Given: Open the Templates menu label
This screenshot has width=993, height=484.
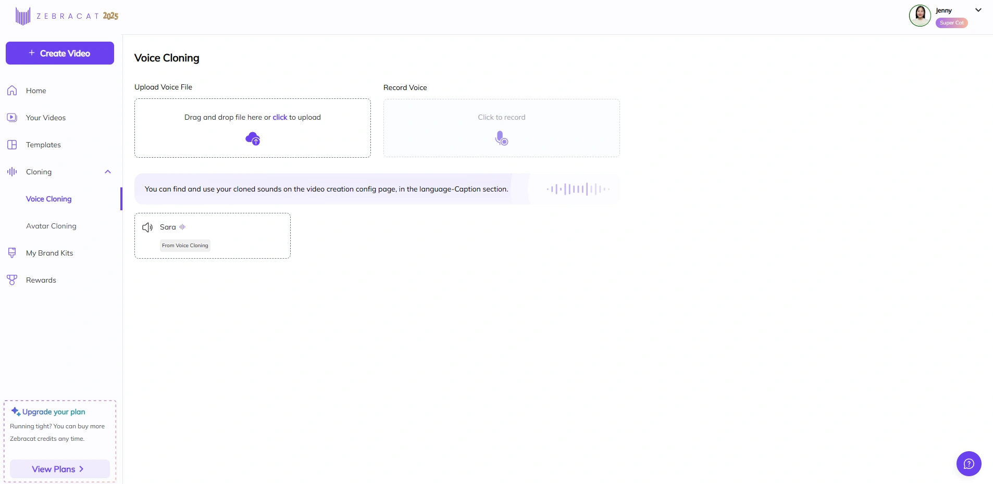Looking at the screenshot, I should 43,145.
